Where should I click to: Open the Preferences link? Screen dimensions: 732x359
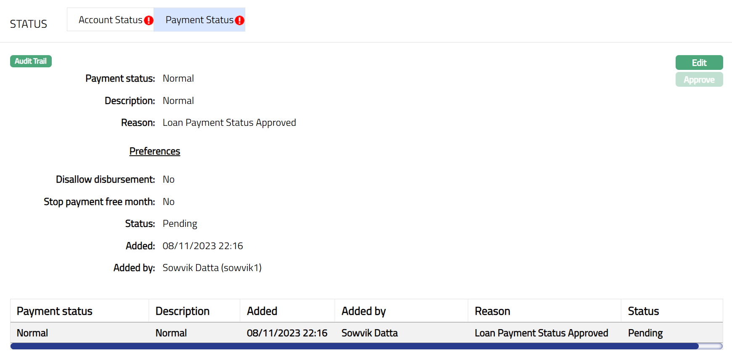[154, 151]
